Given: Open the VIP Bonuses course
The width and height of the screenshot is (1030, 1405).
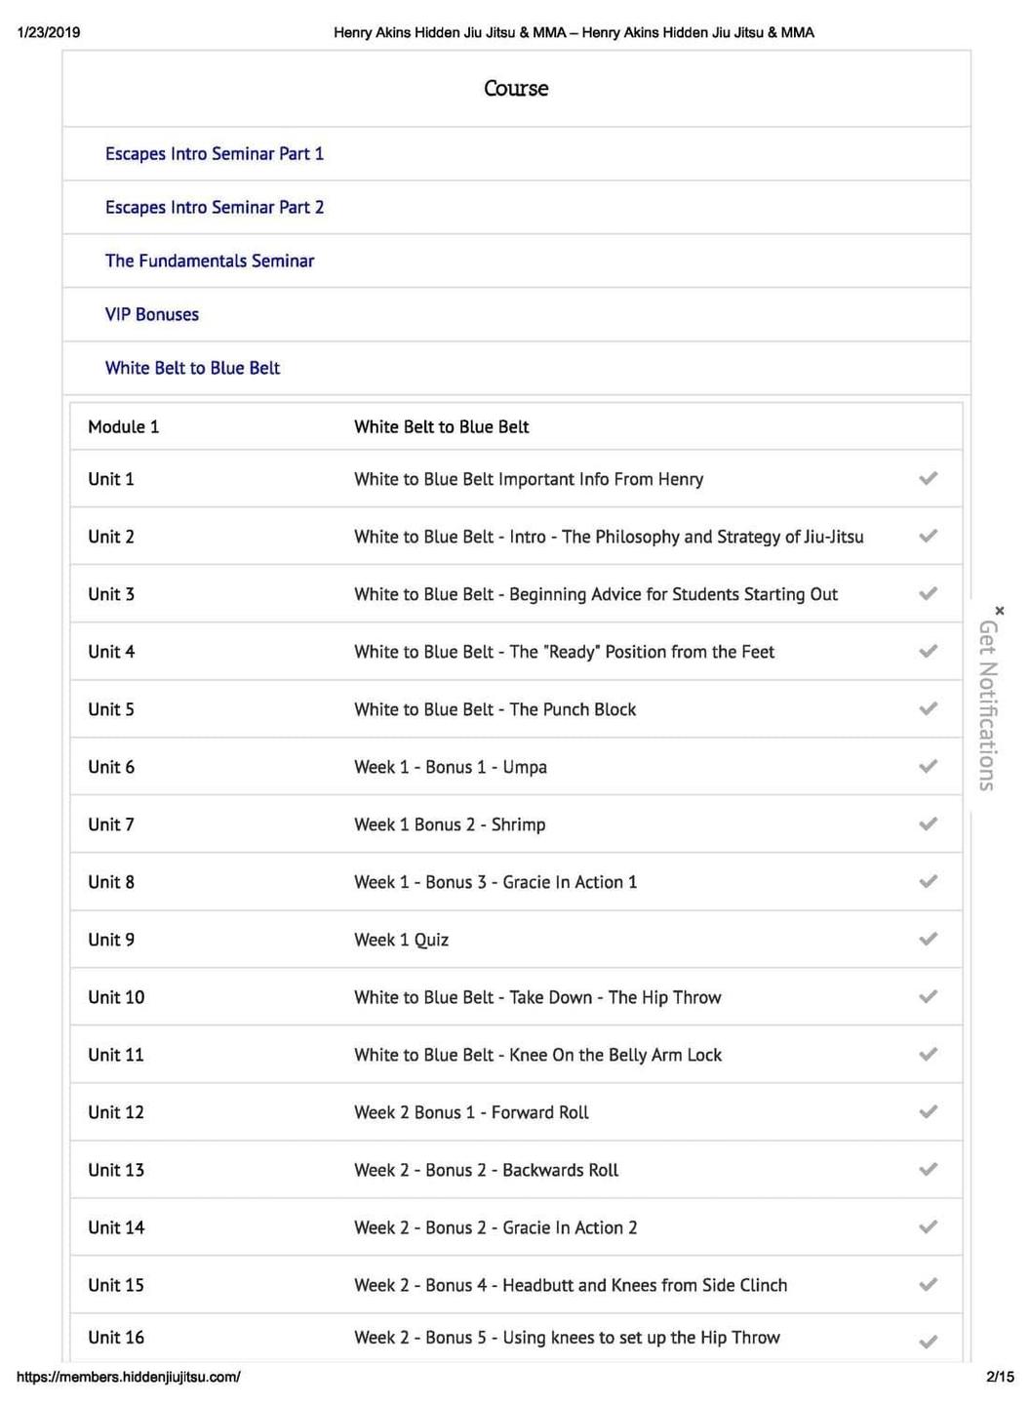Looking at the screenshot, I should pos(152,315).
